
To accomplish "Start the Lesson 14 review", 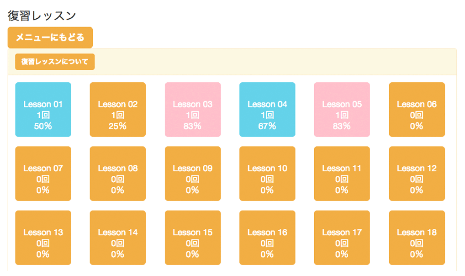I will (x=118, y=238).
